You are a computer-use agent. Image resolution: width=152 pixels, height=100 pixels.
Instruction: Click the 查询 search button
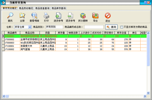coord(111,27)
